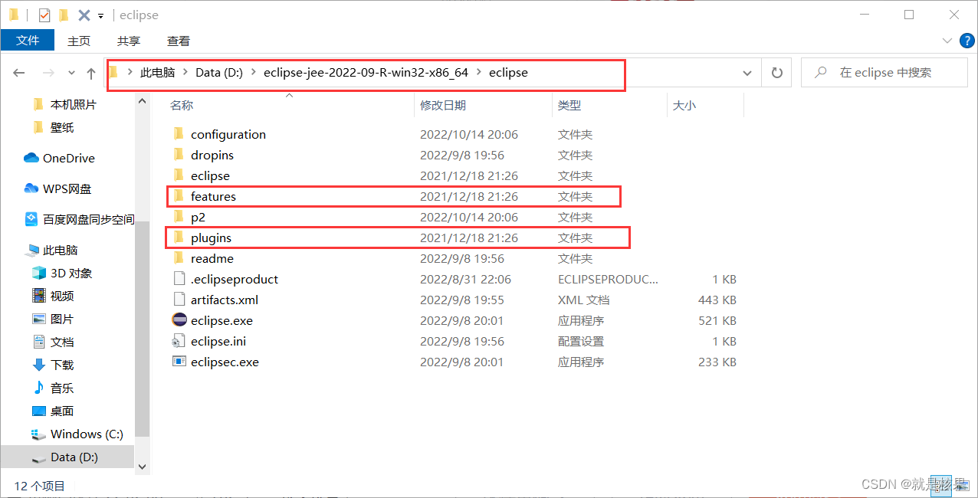Click the 桌面 desktop icon
This screenshot has width=978, height=498.
[x=38, y=411]
